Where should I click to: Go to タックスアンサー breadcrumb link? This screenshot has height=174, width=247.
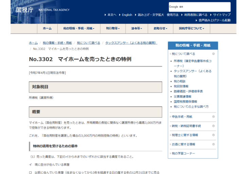point(131,43)
